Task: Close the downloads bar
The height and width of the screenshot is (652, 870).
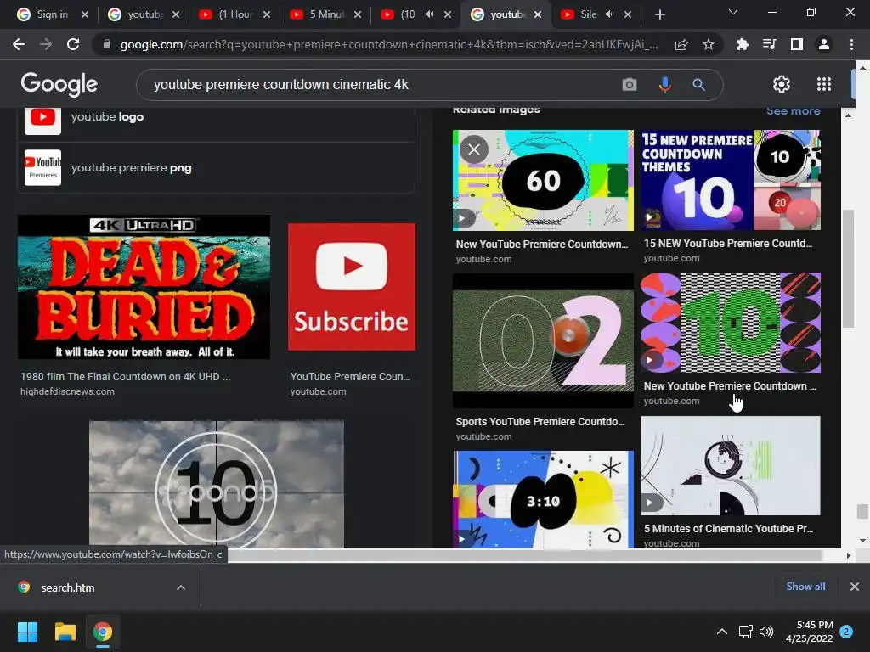Action: click(x=855, y=586)
